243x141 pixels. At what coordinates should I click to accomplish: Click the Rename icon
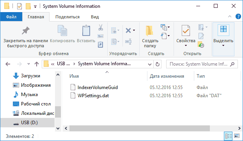(128, 41)
